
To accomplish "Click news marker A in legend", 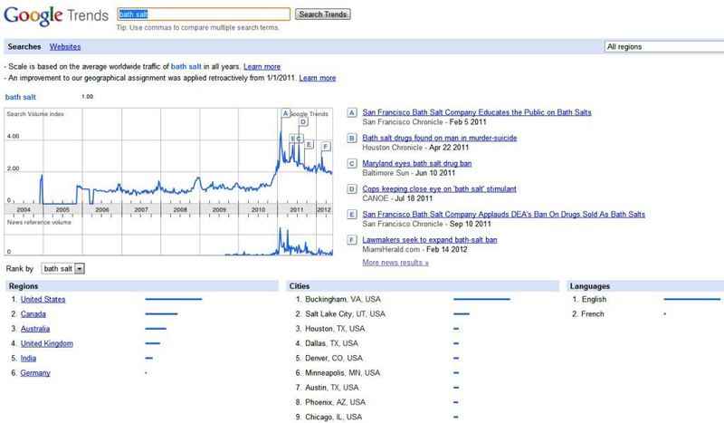I will (x=352, y=112).
